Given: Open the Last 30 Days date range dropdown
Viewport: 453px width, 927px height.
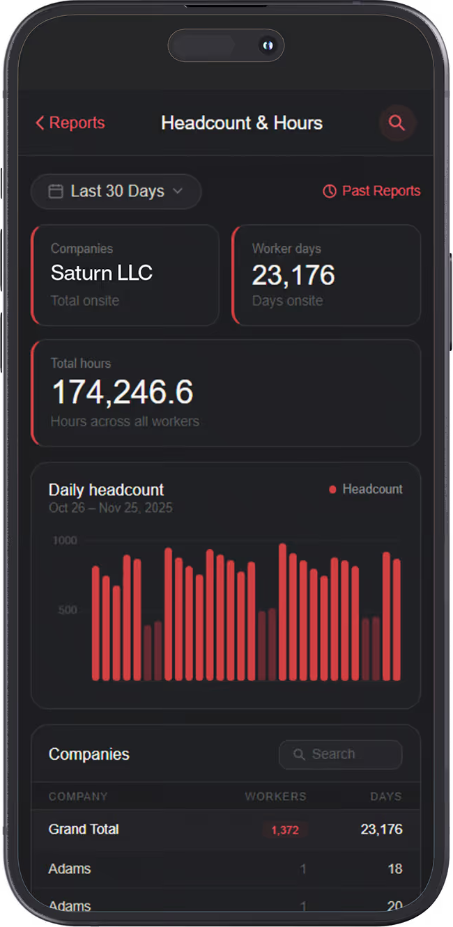Looking at the screenshot, I should [116, 192].
